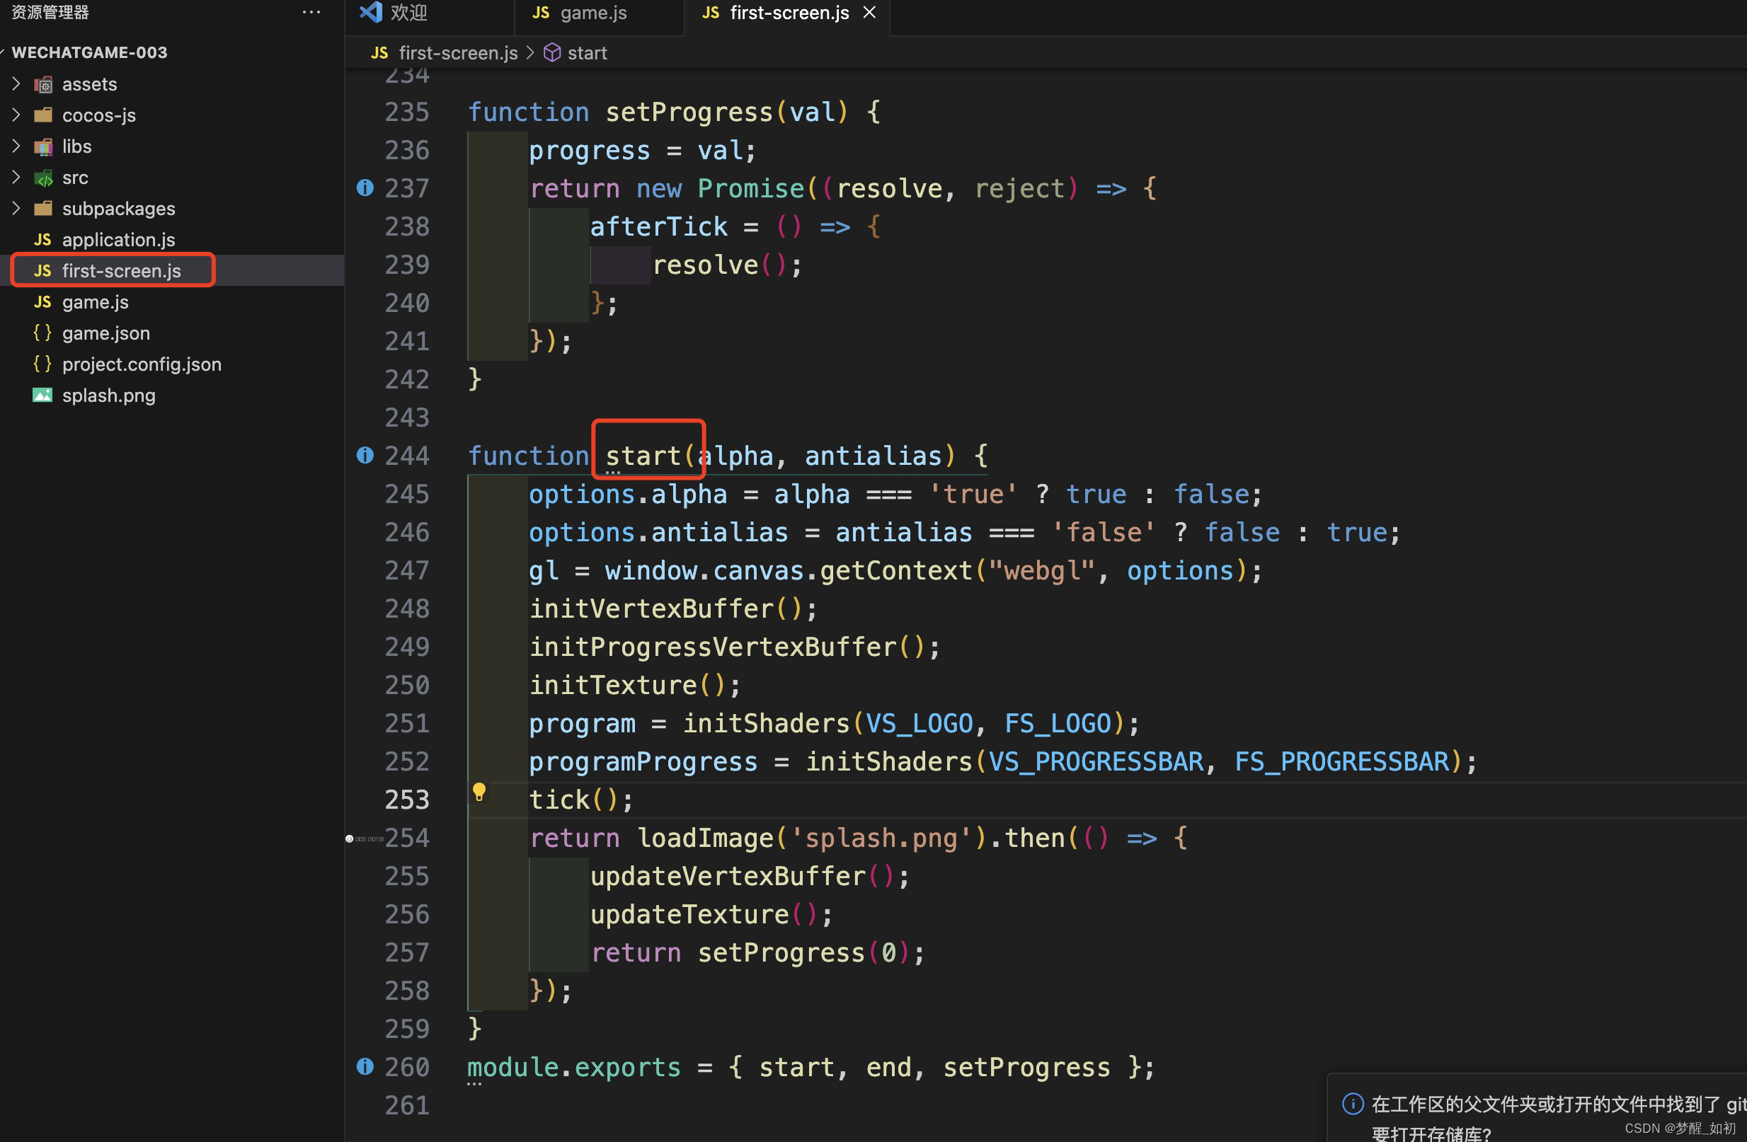
Task: Open the explorer more actions ellipsis menu
Action: (x=311, y=13)
